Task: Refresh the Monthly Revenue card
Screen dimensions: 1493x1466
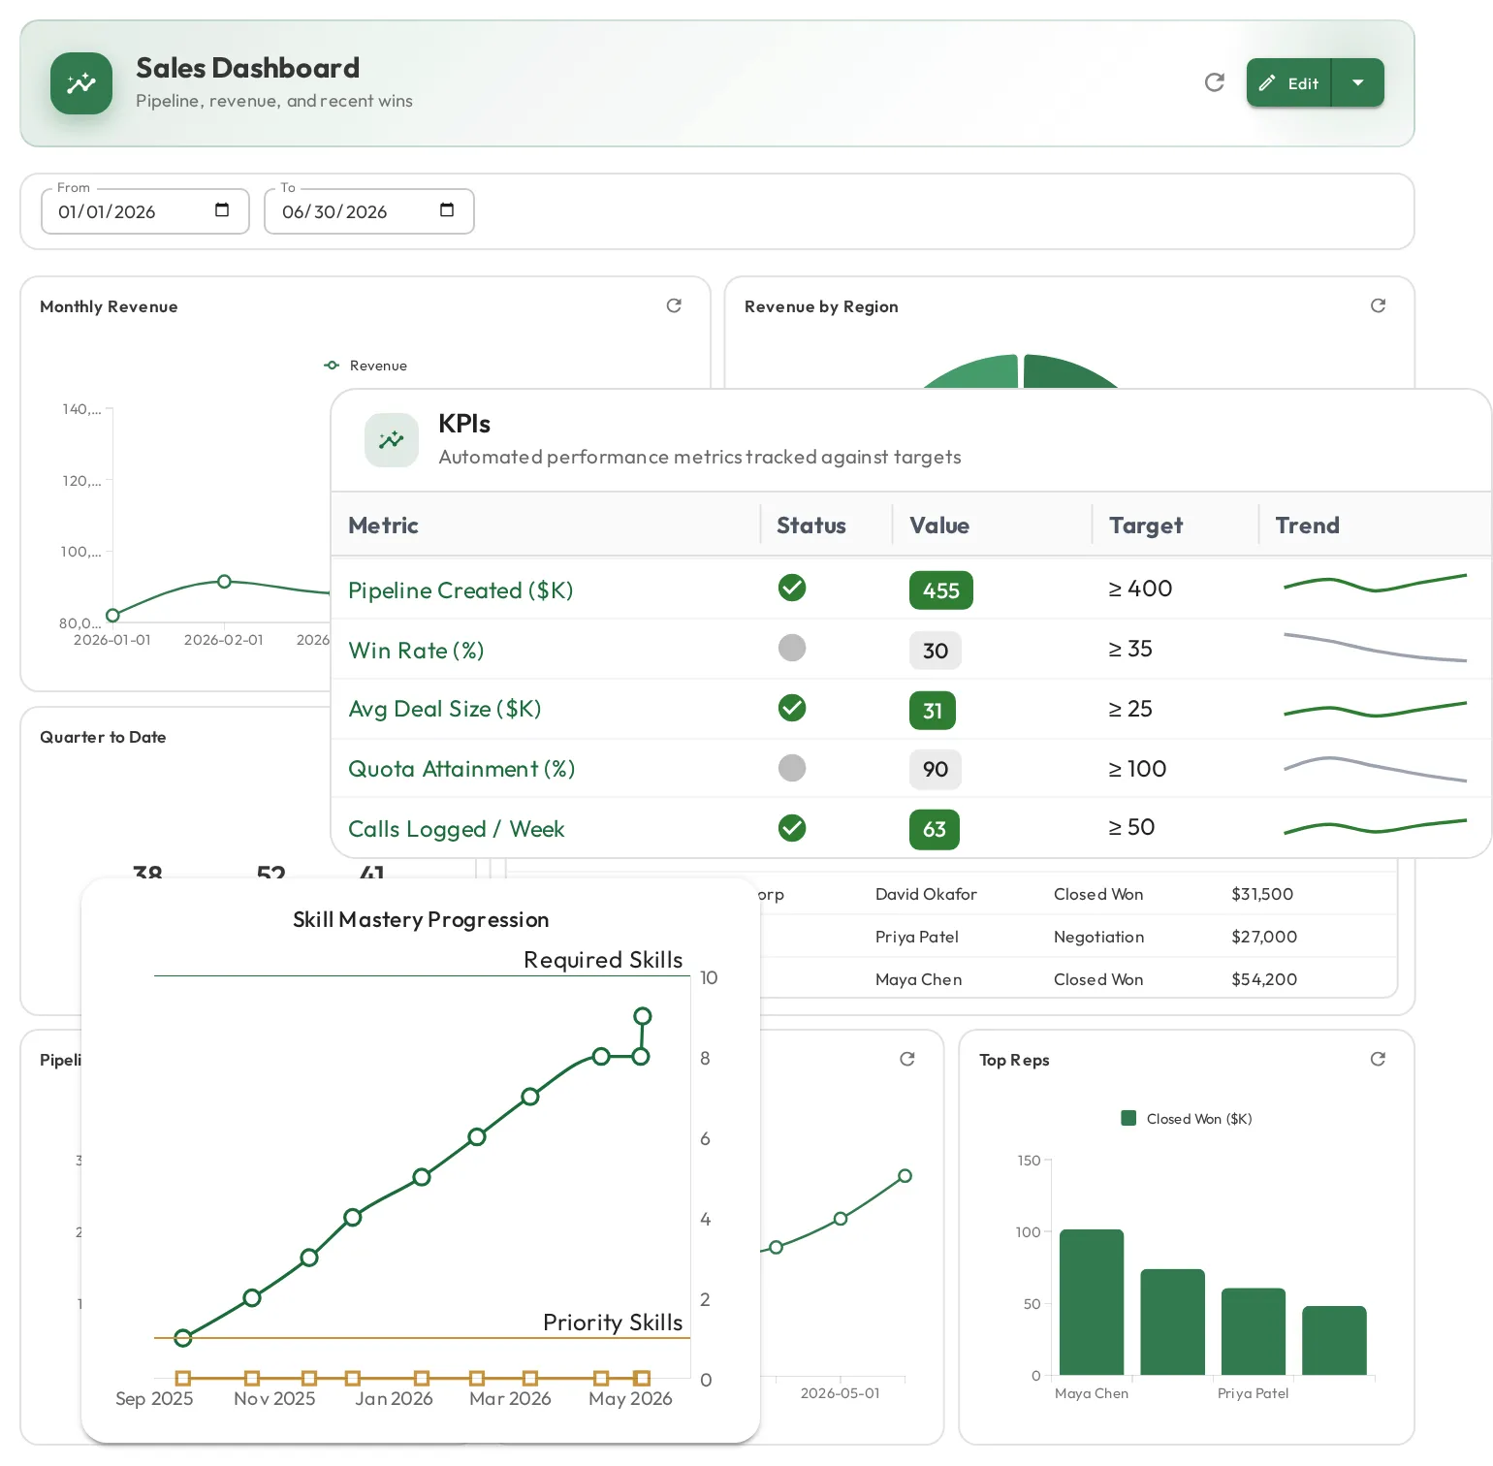Action: [x=674, y=305]
